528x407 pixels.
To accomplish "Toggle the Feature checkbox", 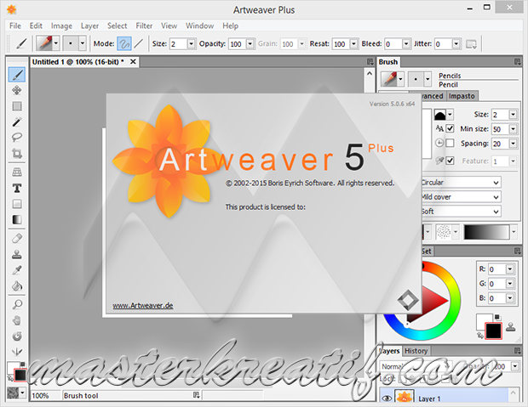I will 450,161.
